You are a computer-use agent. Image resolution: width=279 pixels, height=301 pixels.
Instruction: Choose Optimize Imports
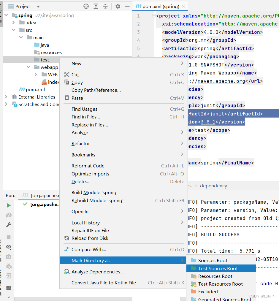[x=124, y=174]
